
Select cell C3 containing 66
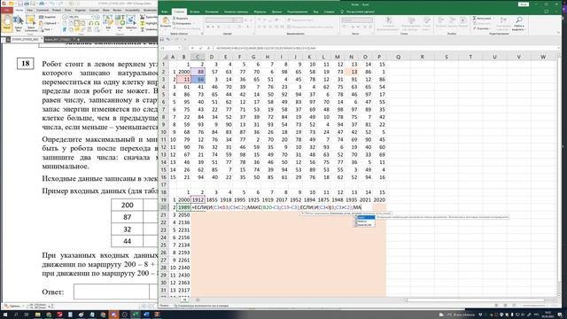198,79
